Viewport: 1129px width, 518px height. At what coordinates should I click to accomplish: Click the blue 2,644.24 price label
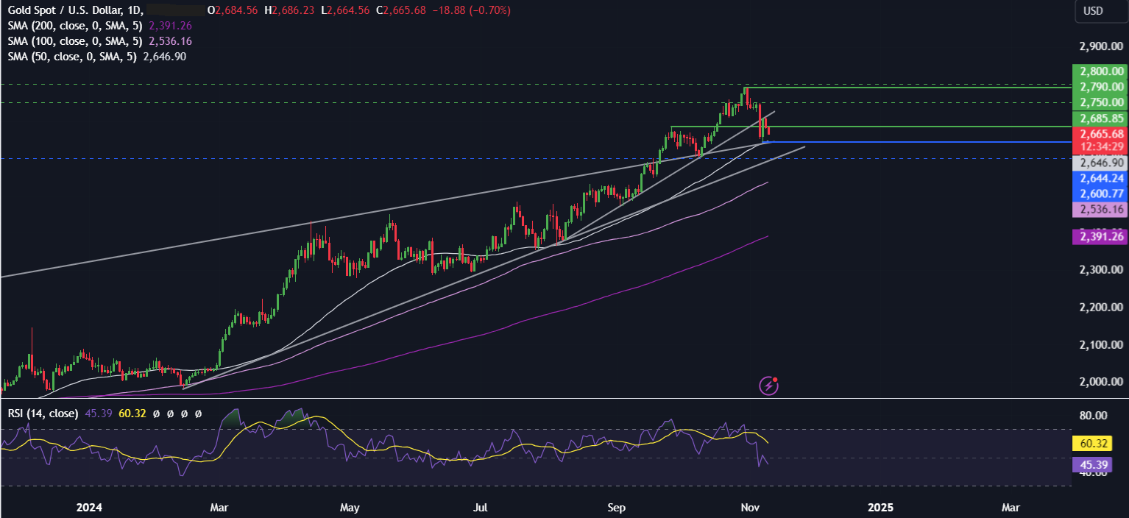click(1101, 179)
